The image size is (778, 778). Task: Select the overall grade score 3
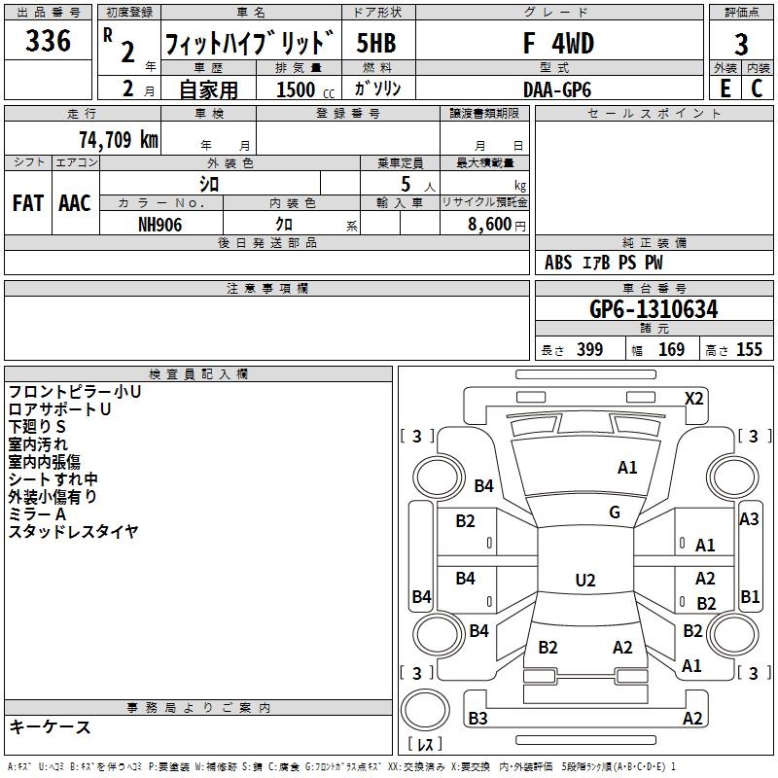tap(741, 44)
